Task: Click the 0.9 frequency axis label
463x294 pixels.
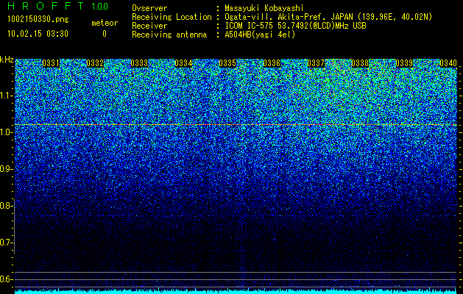Action: [5, 169]
